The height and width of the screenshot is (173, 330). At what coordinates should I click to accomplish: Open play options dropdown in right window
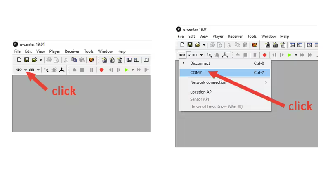(x=296, y=55)
